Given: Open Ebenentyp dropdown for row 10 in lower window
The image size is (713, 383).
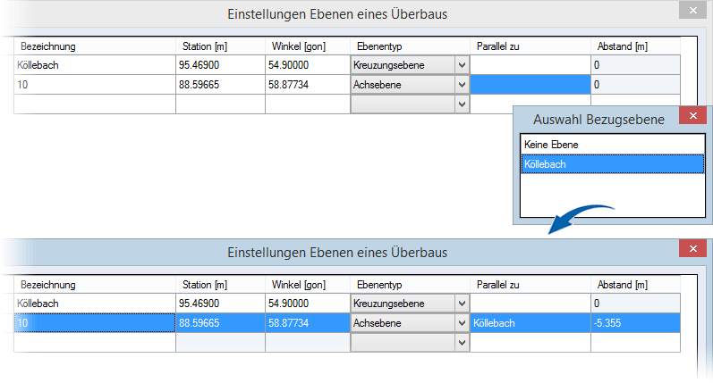Looking at the screenshot, I should pos(462,322).
